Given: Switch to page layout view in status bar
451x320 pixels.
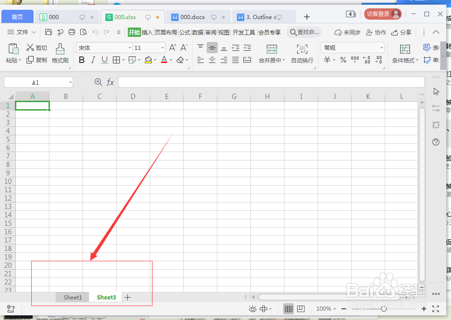Looking at the screenshot, I should click(301, 309).
